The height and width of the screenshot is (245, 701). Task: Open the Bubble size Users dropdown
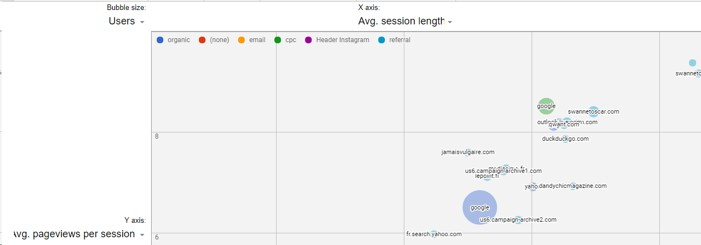pyautogui.click(x=127, y=21)
